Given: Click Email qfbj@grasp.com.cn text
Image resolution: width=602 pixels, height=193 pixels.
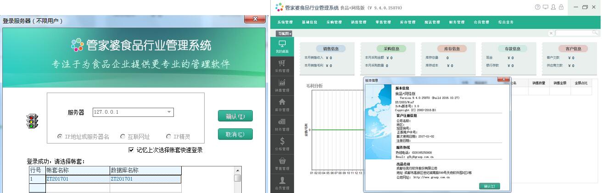Looking at the screenshot, I should point(415,156).
